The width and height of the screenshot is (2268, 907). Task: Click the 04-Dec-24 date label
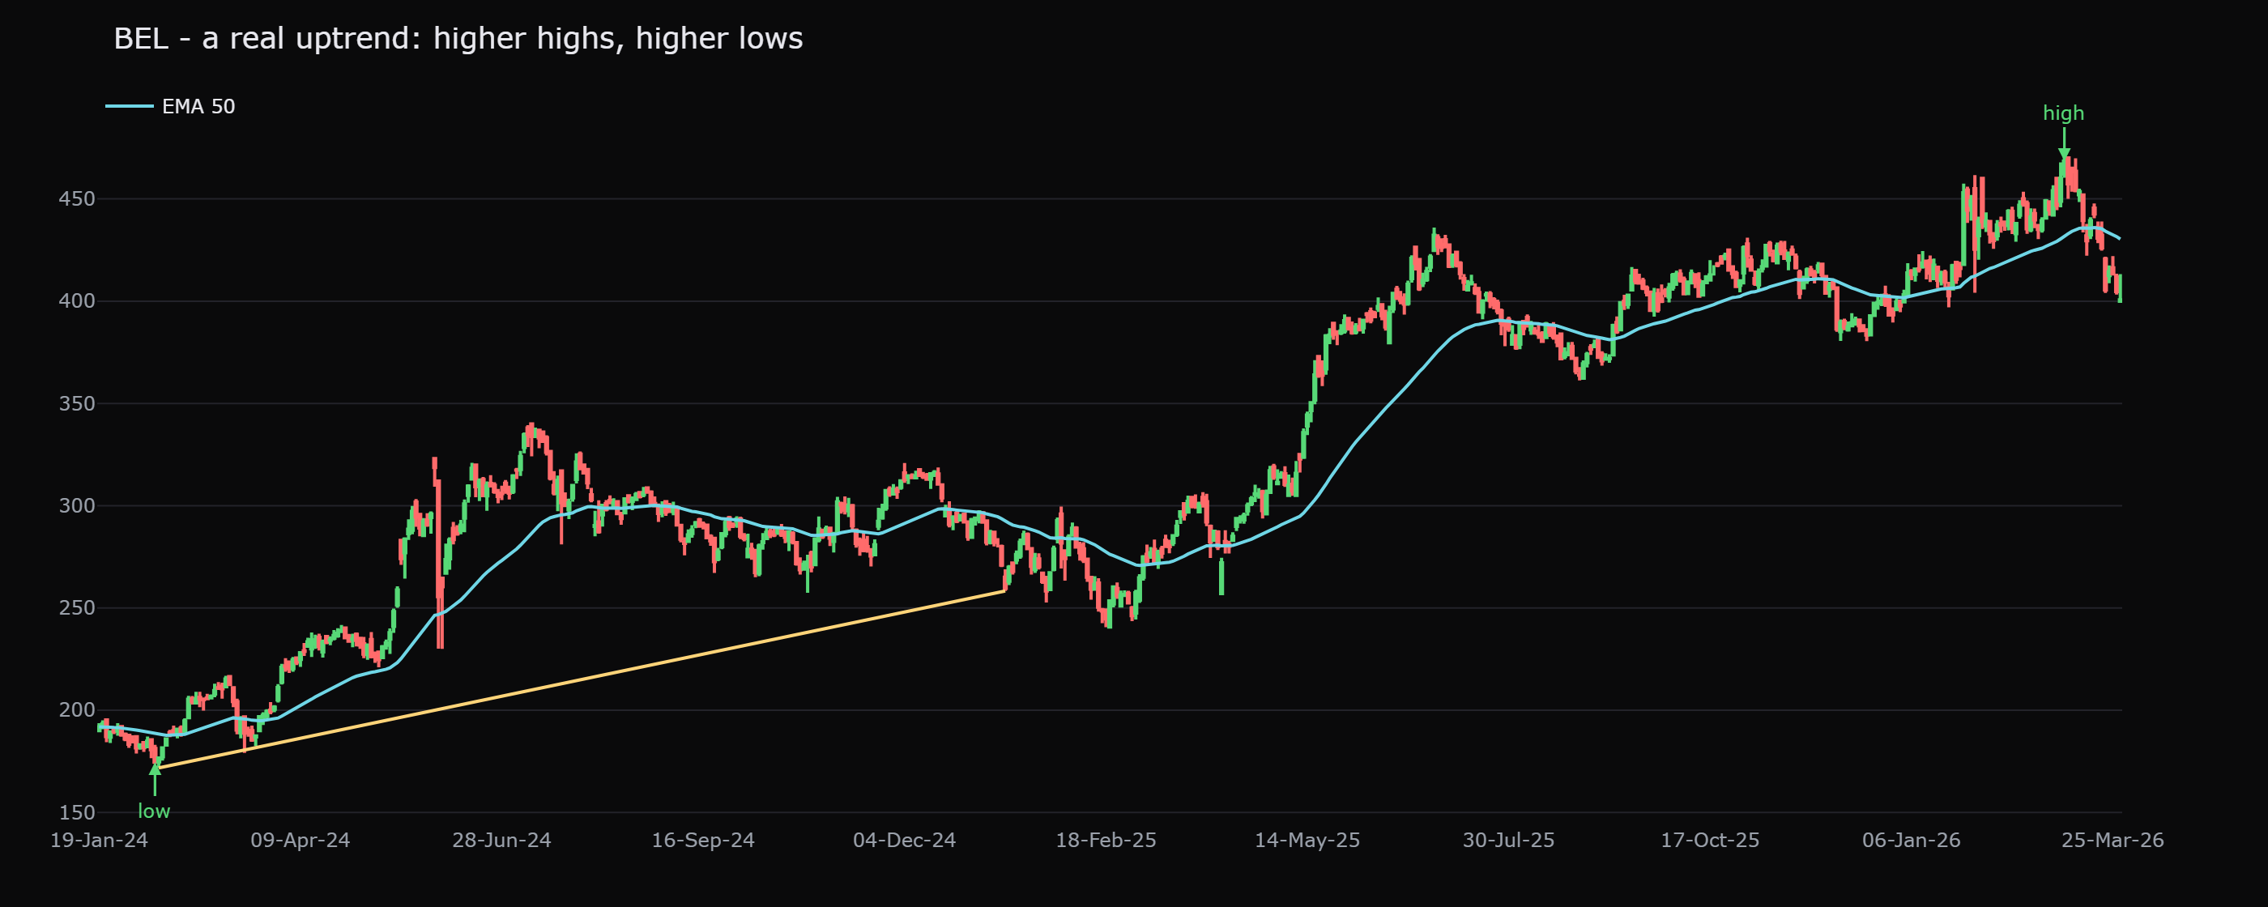(x=904, y=840)
